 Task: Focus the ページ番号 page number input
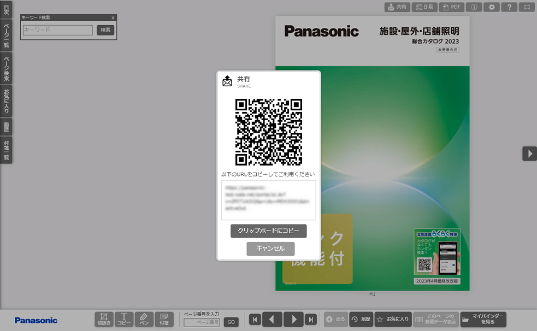(202, 322)
